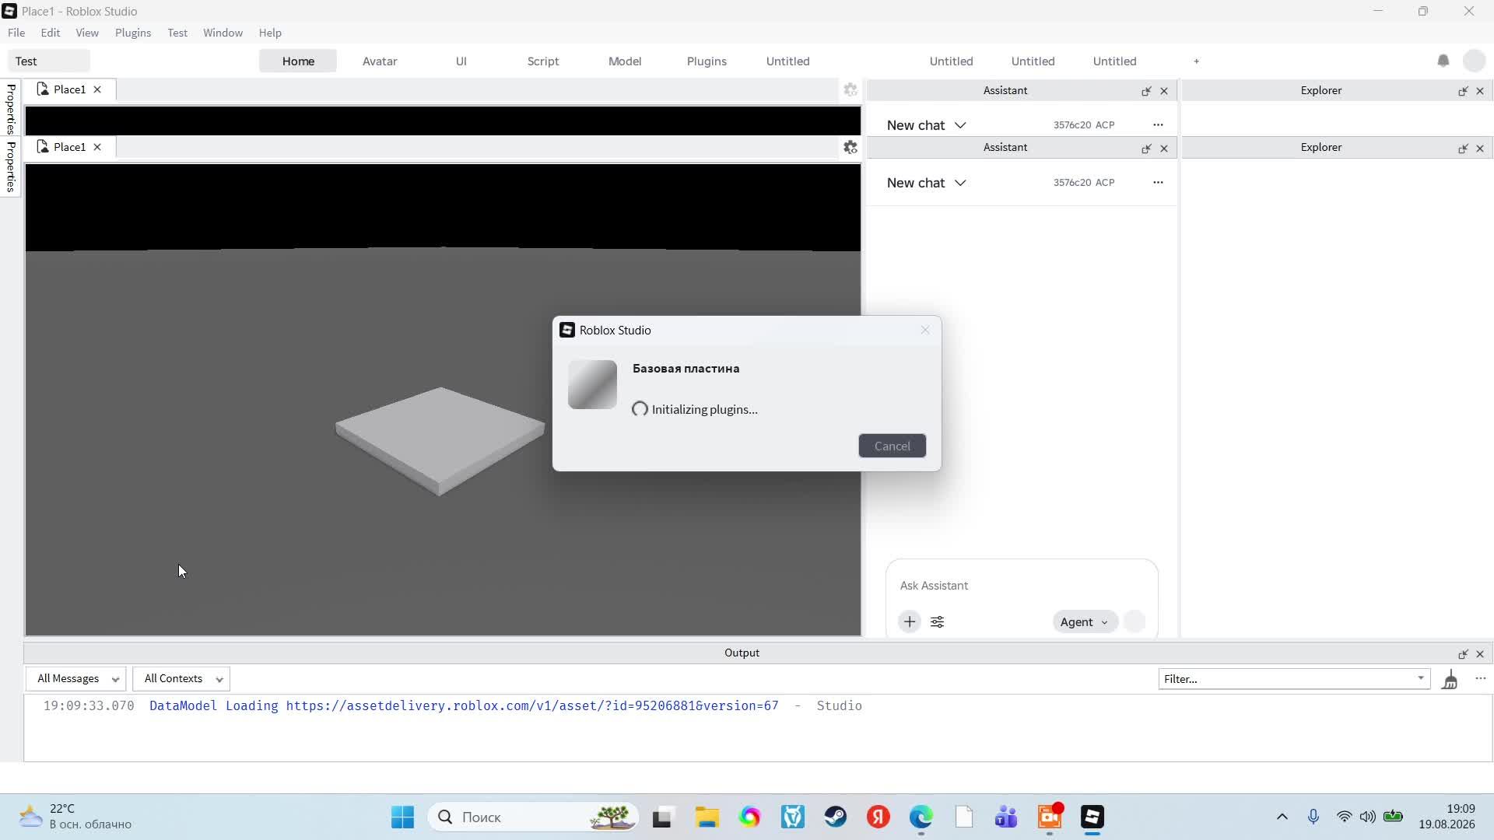Screen dimensions: 1494x840
Task: Open Microsoft Teams from the taskbar
Action: pyautogui.click(x=1006, y=817)
